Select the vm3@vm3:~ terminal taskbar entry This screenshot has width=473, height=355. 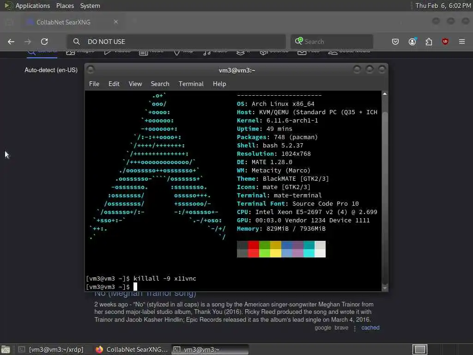pos(210,349)
